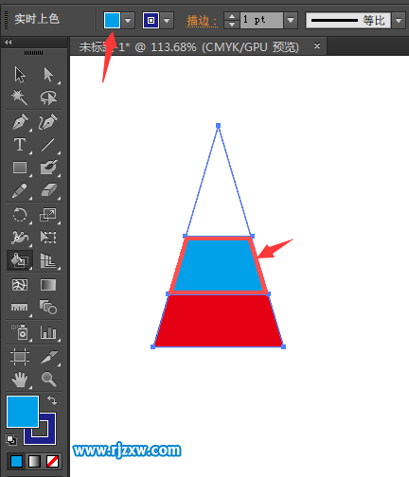Select the Type tool
Screen dimensions: 409x477
pyautogui.click(x=20, y=145)
